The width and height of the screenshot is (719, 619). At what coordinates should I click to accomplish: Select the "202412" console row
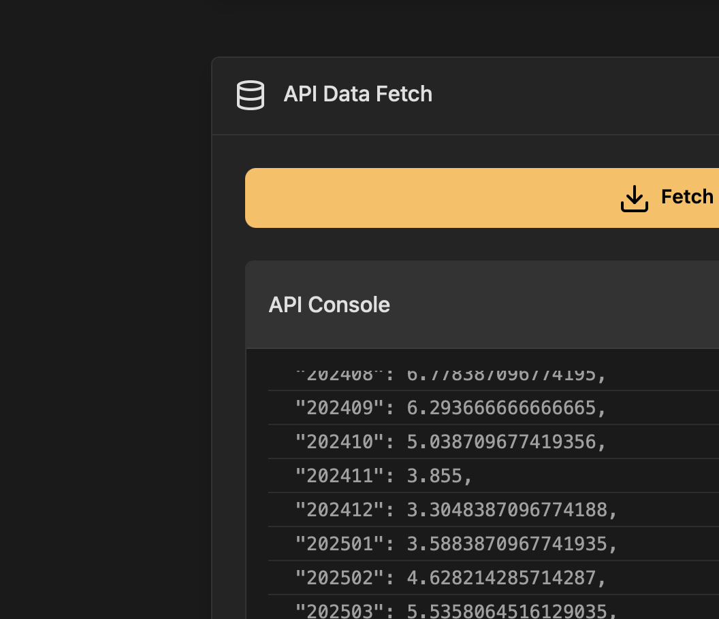[x=494, y=509]
